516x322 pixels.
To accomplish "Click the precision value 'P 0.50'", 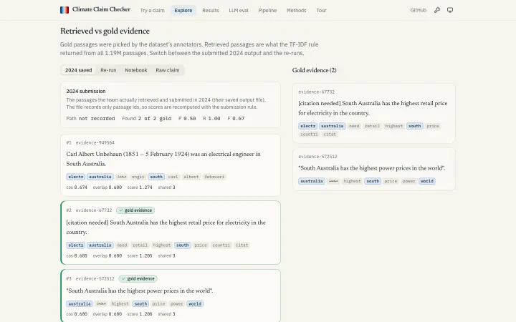I will 187,118.
